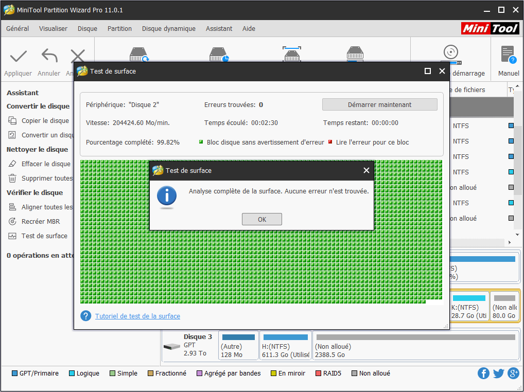Open the MiniTool Google Plus icon
Viewport: 524px width, 392px height.
513,373
